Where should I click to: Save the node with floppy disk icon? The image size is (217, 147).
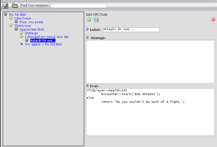[x=96, y=20]
